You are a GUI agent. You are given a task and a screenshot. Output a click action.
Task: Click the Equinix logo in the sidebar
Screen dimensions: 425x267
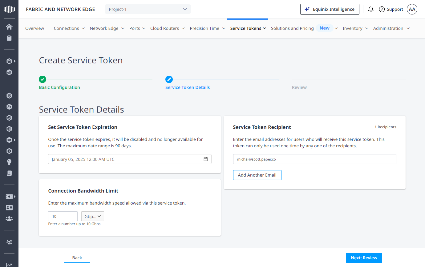9,9
